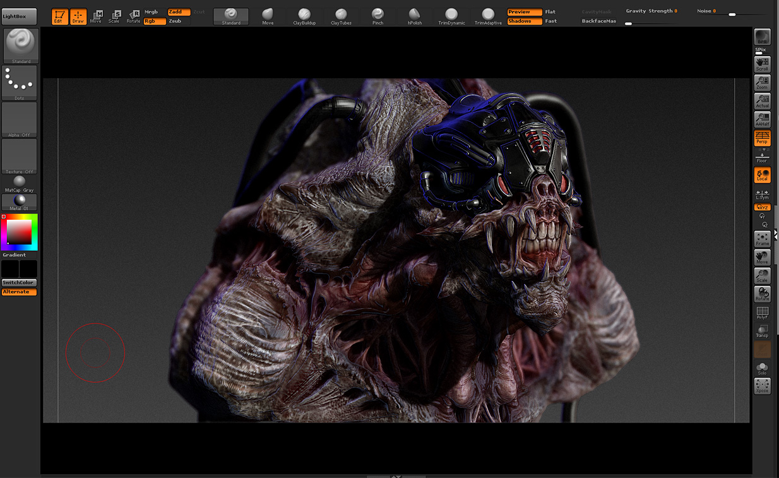Click the Move view icon in right shelf
779x478 pixels.
[763, 257]
